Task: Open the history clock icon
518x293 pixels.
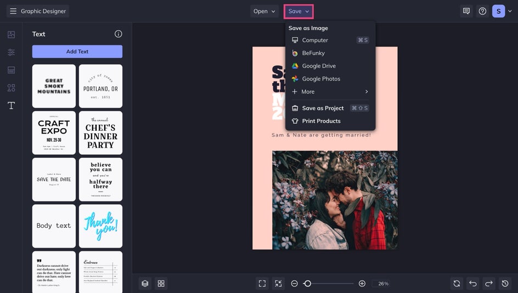Action: [x=505, y=284]
